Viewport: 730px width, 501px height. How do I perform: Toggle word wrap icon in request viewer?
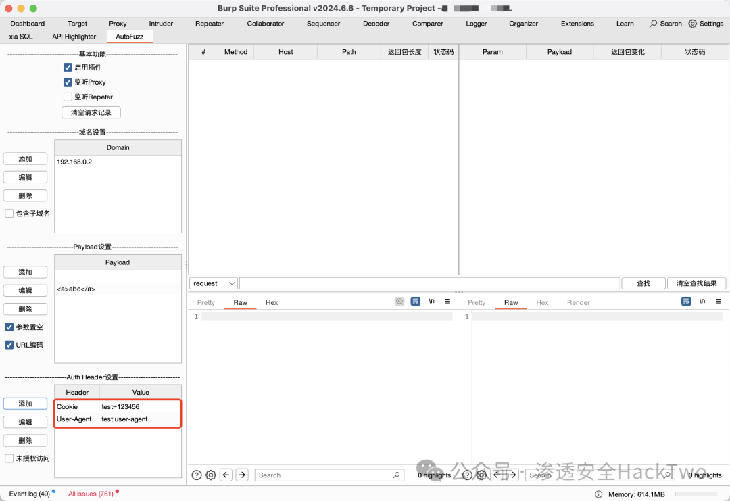pyautogui.click(x=415, y=302)
